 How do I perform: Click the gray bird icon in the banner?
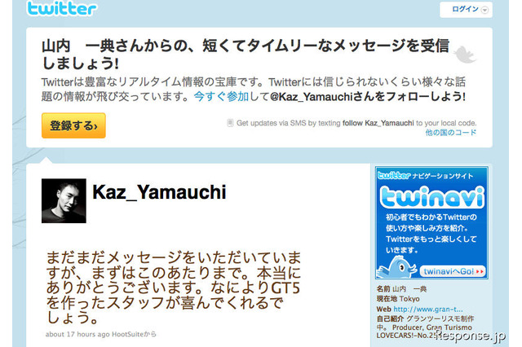click(466, 55)
